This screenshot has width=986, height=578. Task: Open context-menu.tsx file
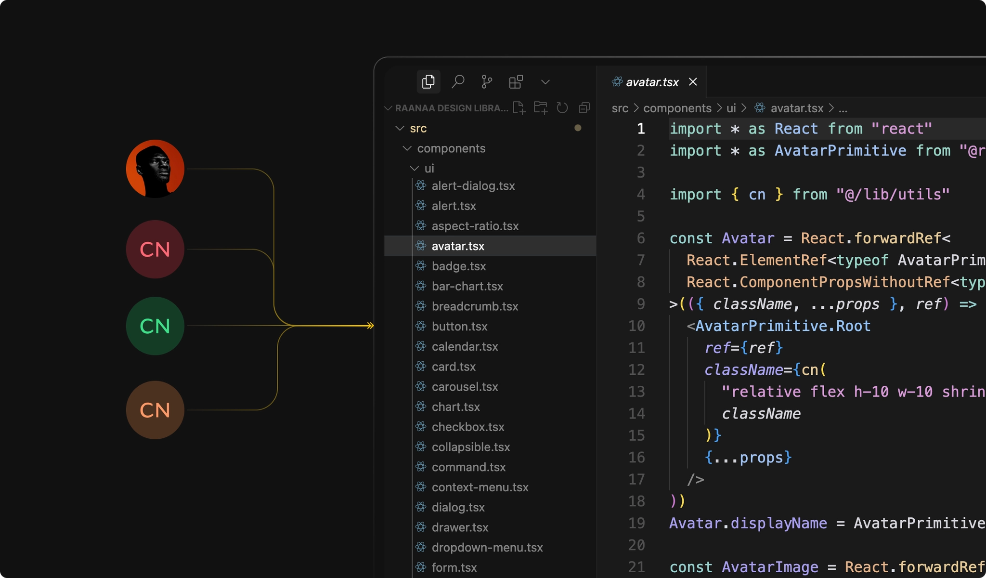[480, 487]
